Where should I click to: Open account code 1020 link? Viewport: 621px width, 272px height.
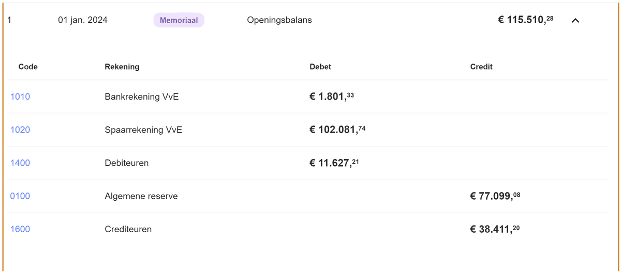(x=20, y=130)
